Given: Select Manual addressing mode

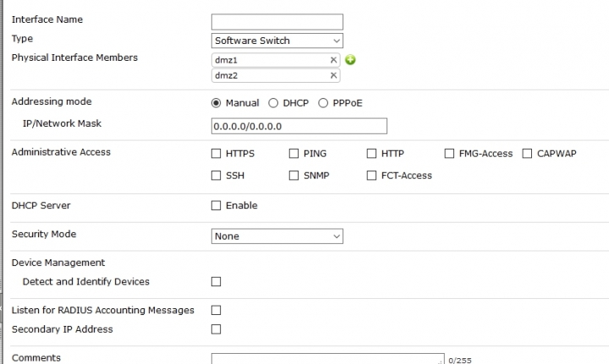Looking at the screenshot, I should pos(216,103).
